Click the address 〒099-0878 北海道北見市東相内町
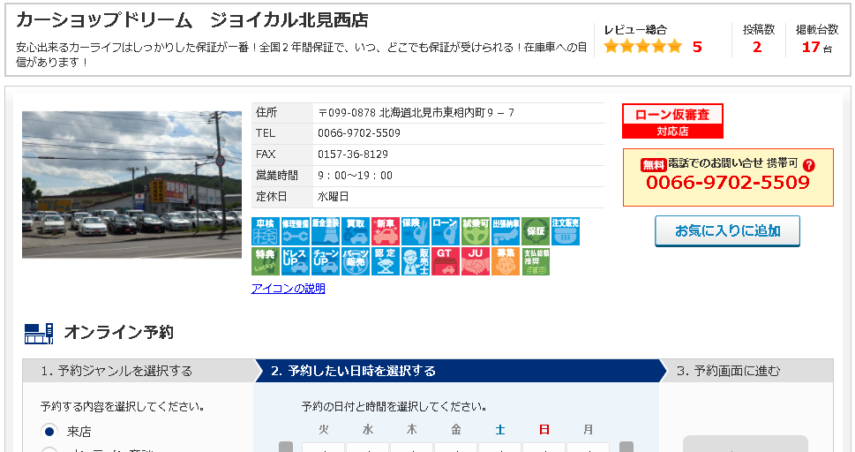The width and height of the screenshot is (855, 452). point(416,112)
